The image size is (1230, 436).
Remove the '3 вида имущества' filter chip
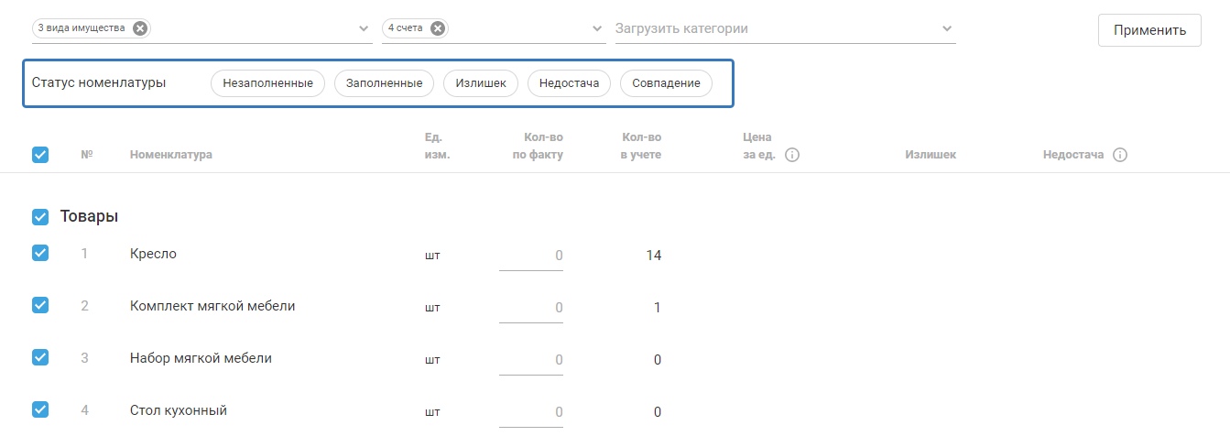(x=139, y=28)
